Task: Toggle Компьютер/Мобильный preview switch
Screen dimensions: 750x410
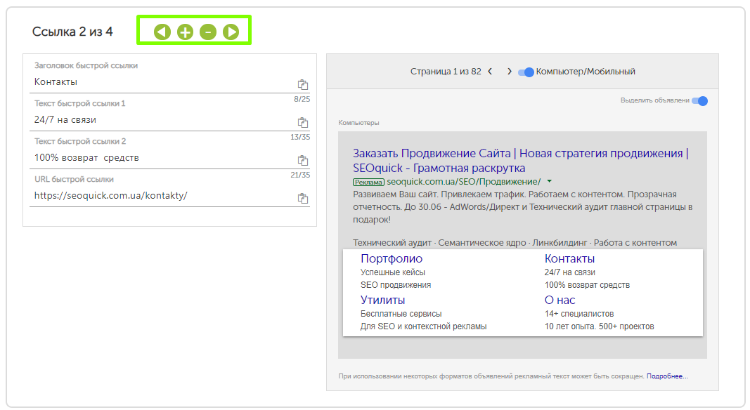Action: (x=526, y=72)
